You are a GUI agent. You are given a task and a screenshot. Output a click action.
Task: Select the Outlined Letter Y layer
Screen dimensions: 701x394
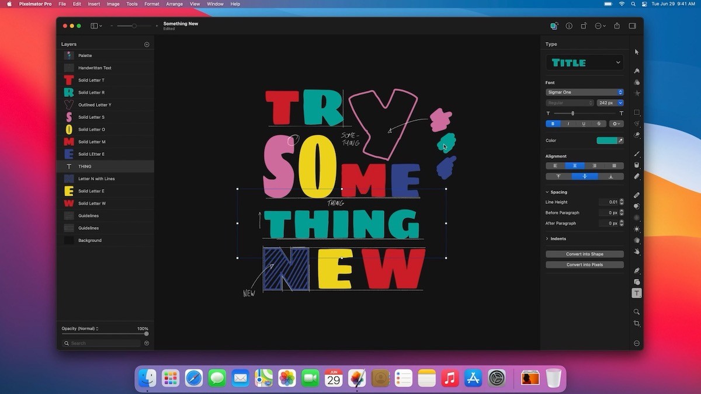[105, 105]
